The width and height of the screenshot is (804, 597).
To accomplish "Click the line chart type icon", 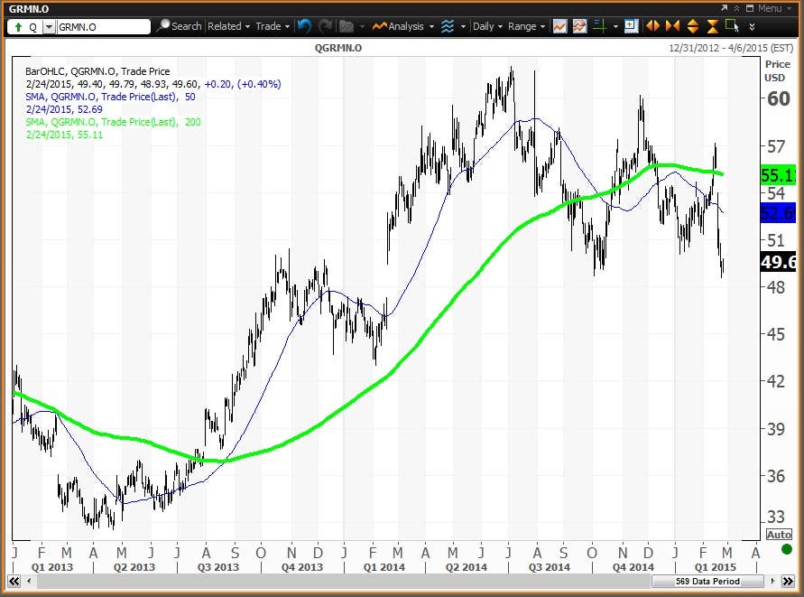I will (560, 26).
